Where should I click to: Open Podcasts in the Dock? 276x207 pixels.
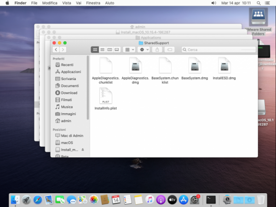point(161,200)
